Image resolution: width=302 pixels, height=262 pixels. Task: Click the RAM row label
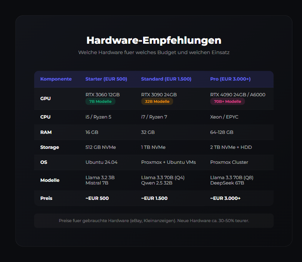click(46, 132)
